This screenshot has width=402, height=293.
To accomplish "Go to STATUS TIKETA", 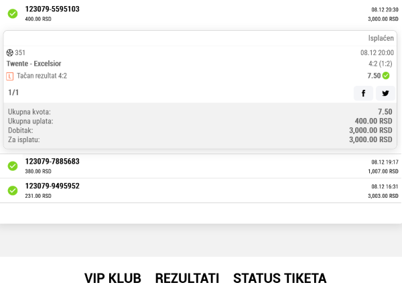I will (279, 278).
